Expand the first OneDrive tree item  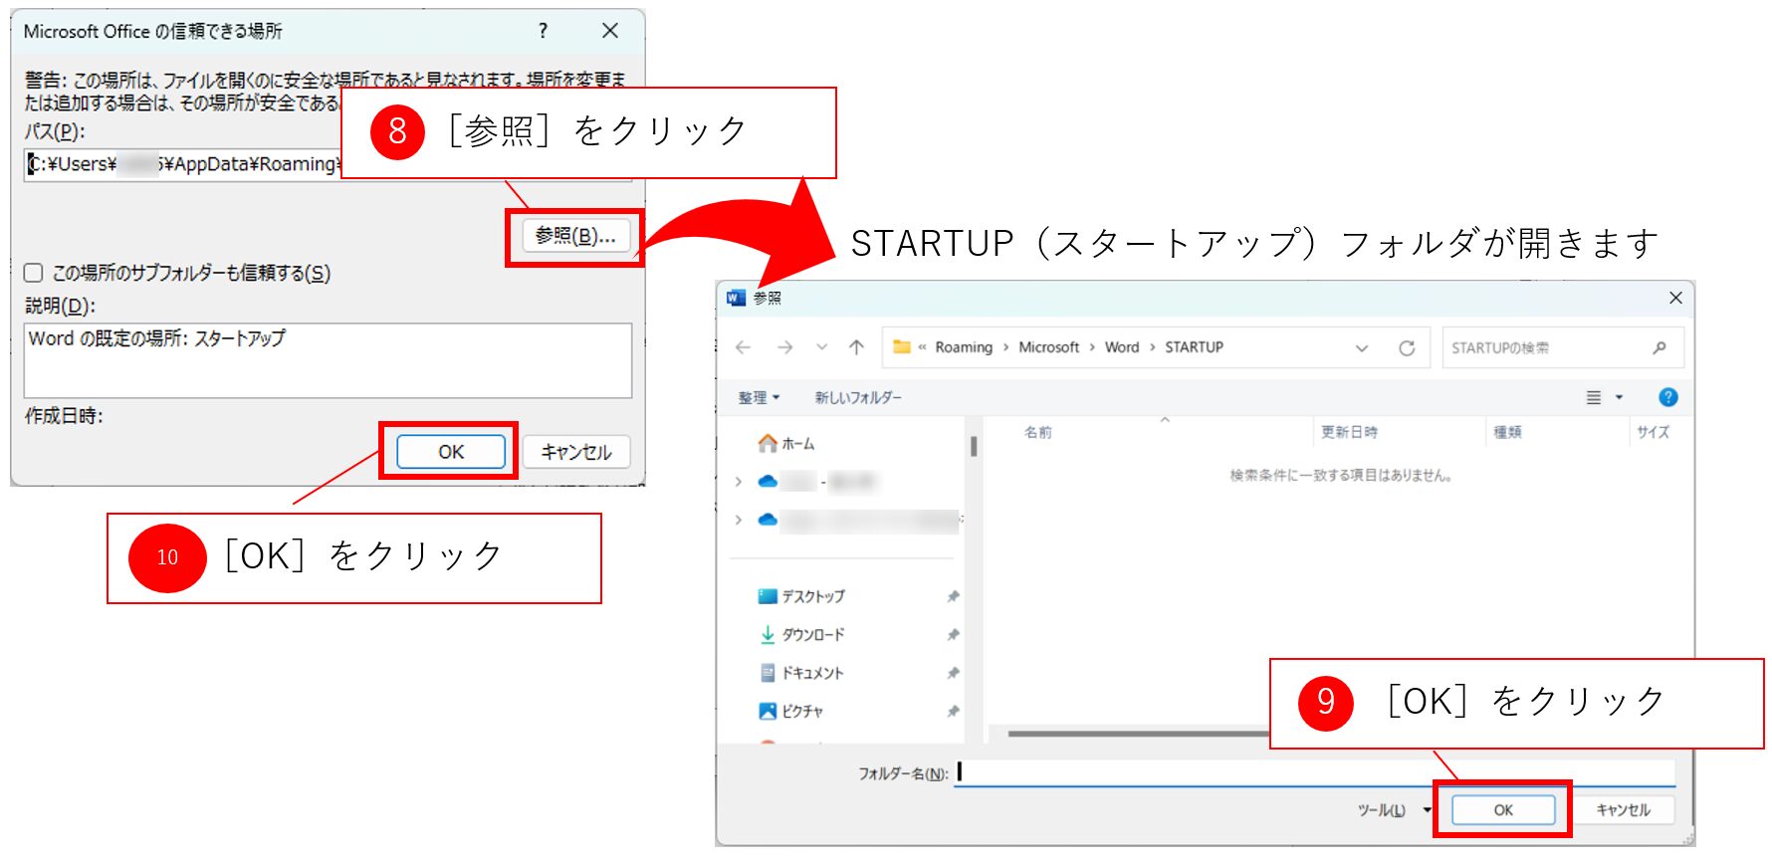coord(738,482)
